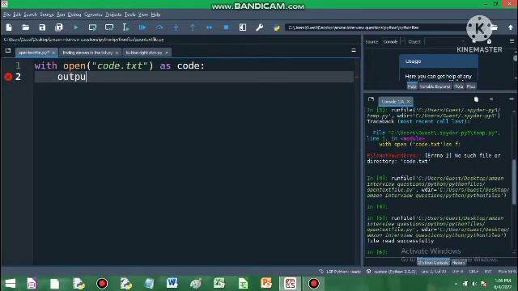Continue execution until the next breakpoint
The image size is (518, 291).
pos(209,27)
